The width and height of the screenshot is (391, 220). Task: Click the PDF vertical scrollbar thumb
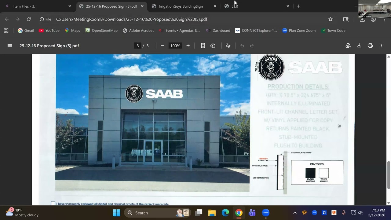pos(389,175)
